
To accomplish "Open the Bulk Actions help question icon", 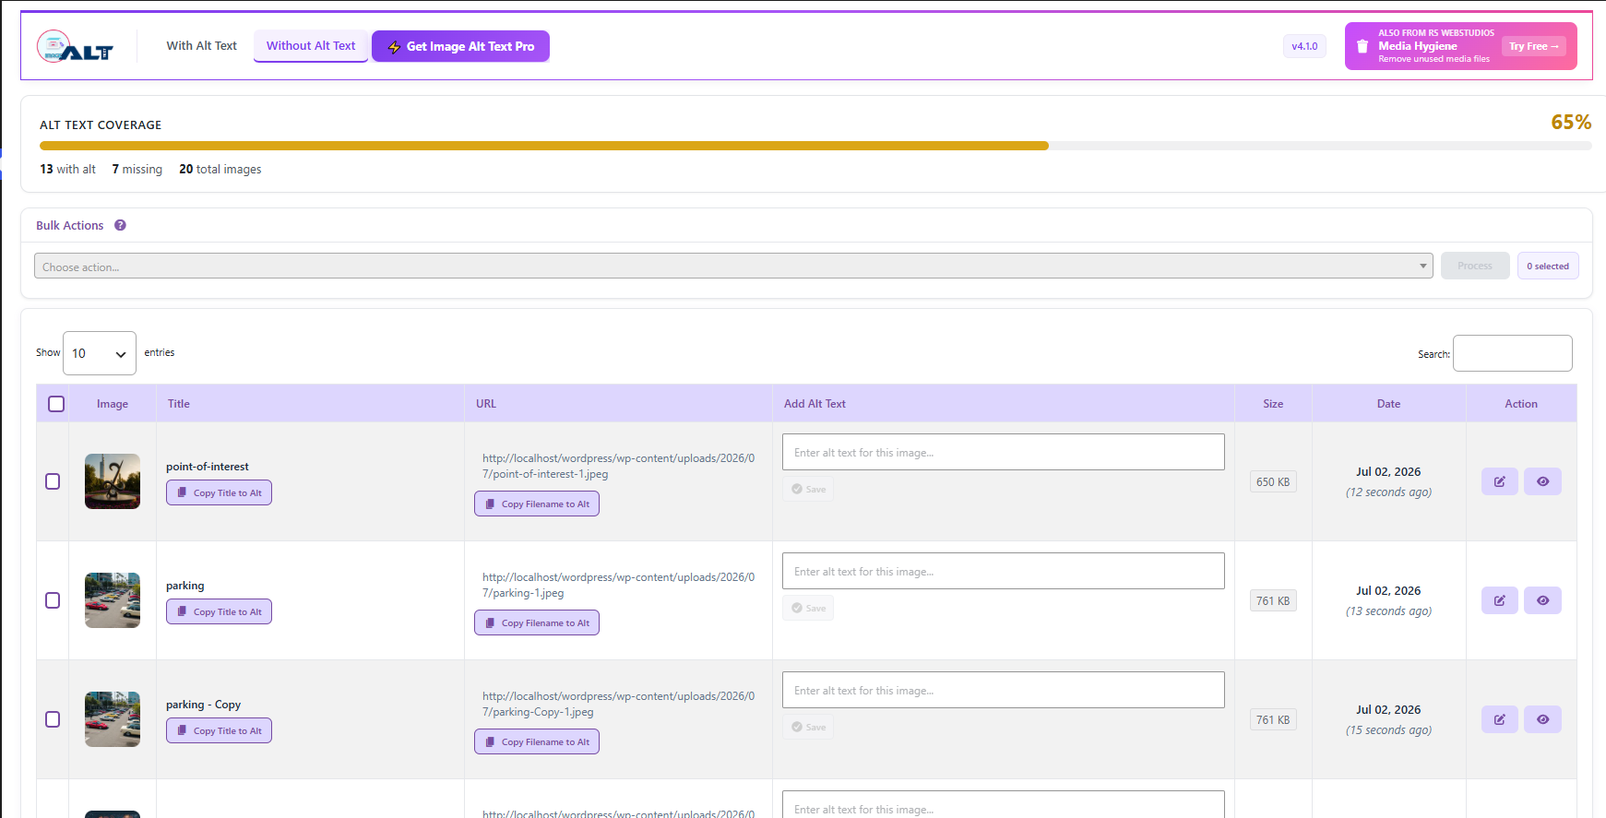I will [x=120, y=225].
